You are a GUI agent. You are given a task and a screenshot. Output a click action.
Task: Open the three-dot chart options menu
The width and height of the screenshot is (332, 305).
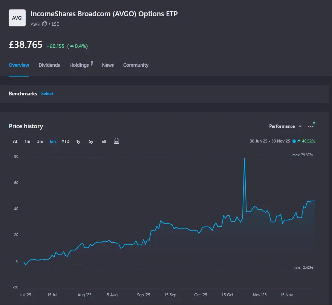pos(311,126)
